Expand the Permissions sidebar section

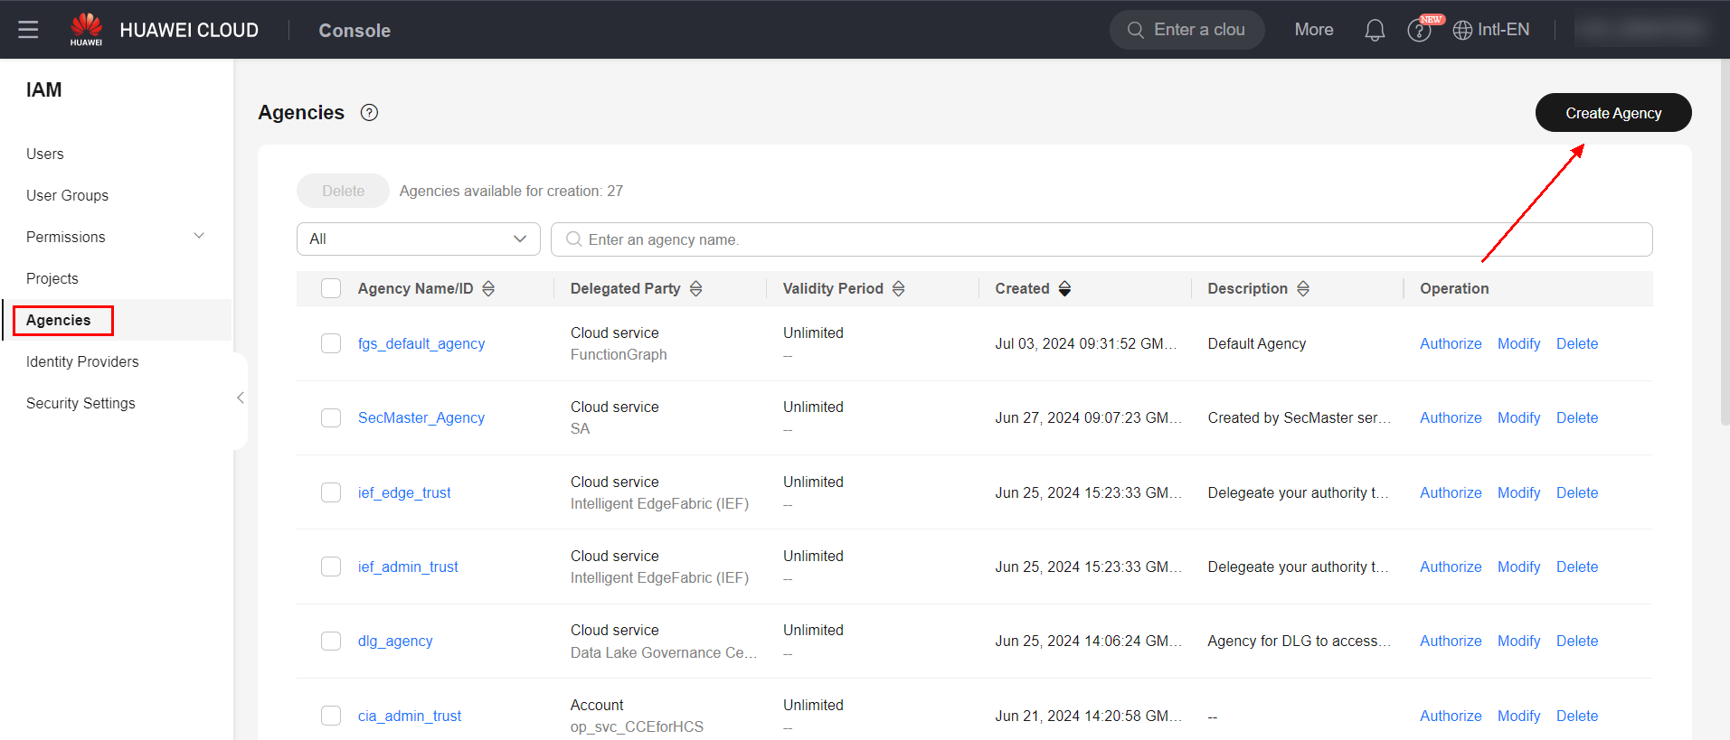(199, 237)
